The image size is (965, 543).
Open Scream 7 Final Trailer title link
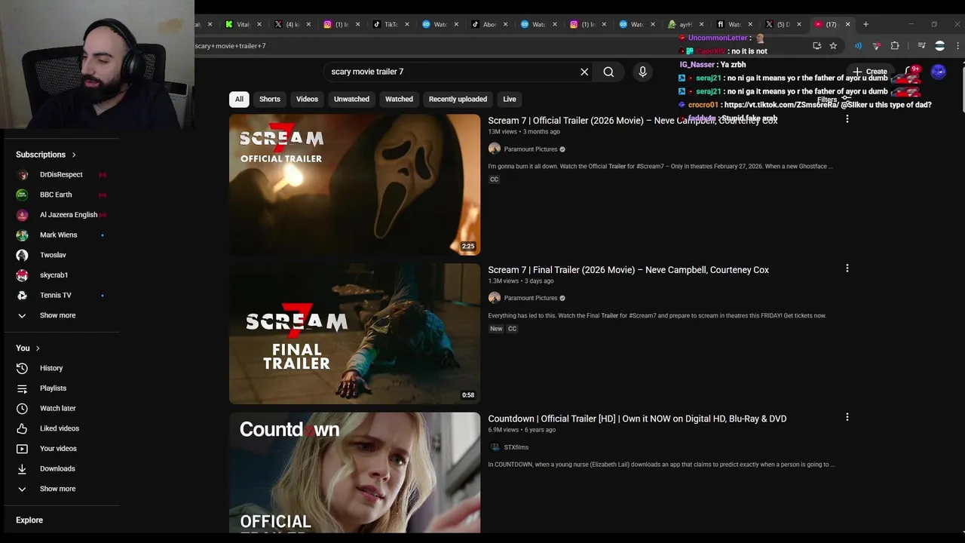628,270
